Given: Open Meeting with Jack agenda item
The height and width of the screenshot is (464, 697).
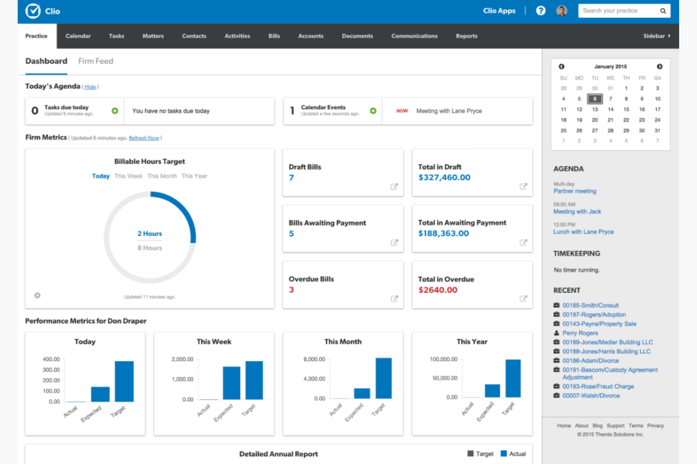Looking at the screenshot, I should [577, 212].
